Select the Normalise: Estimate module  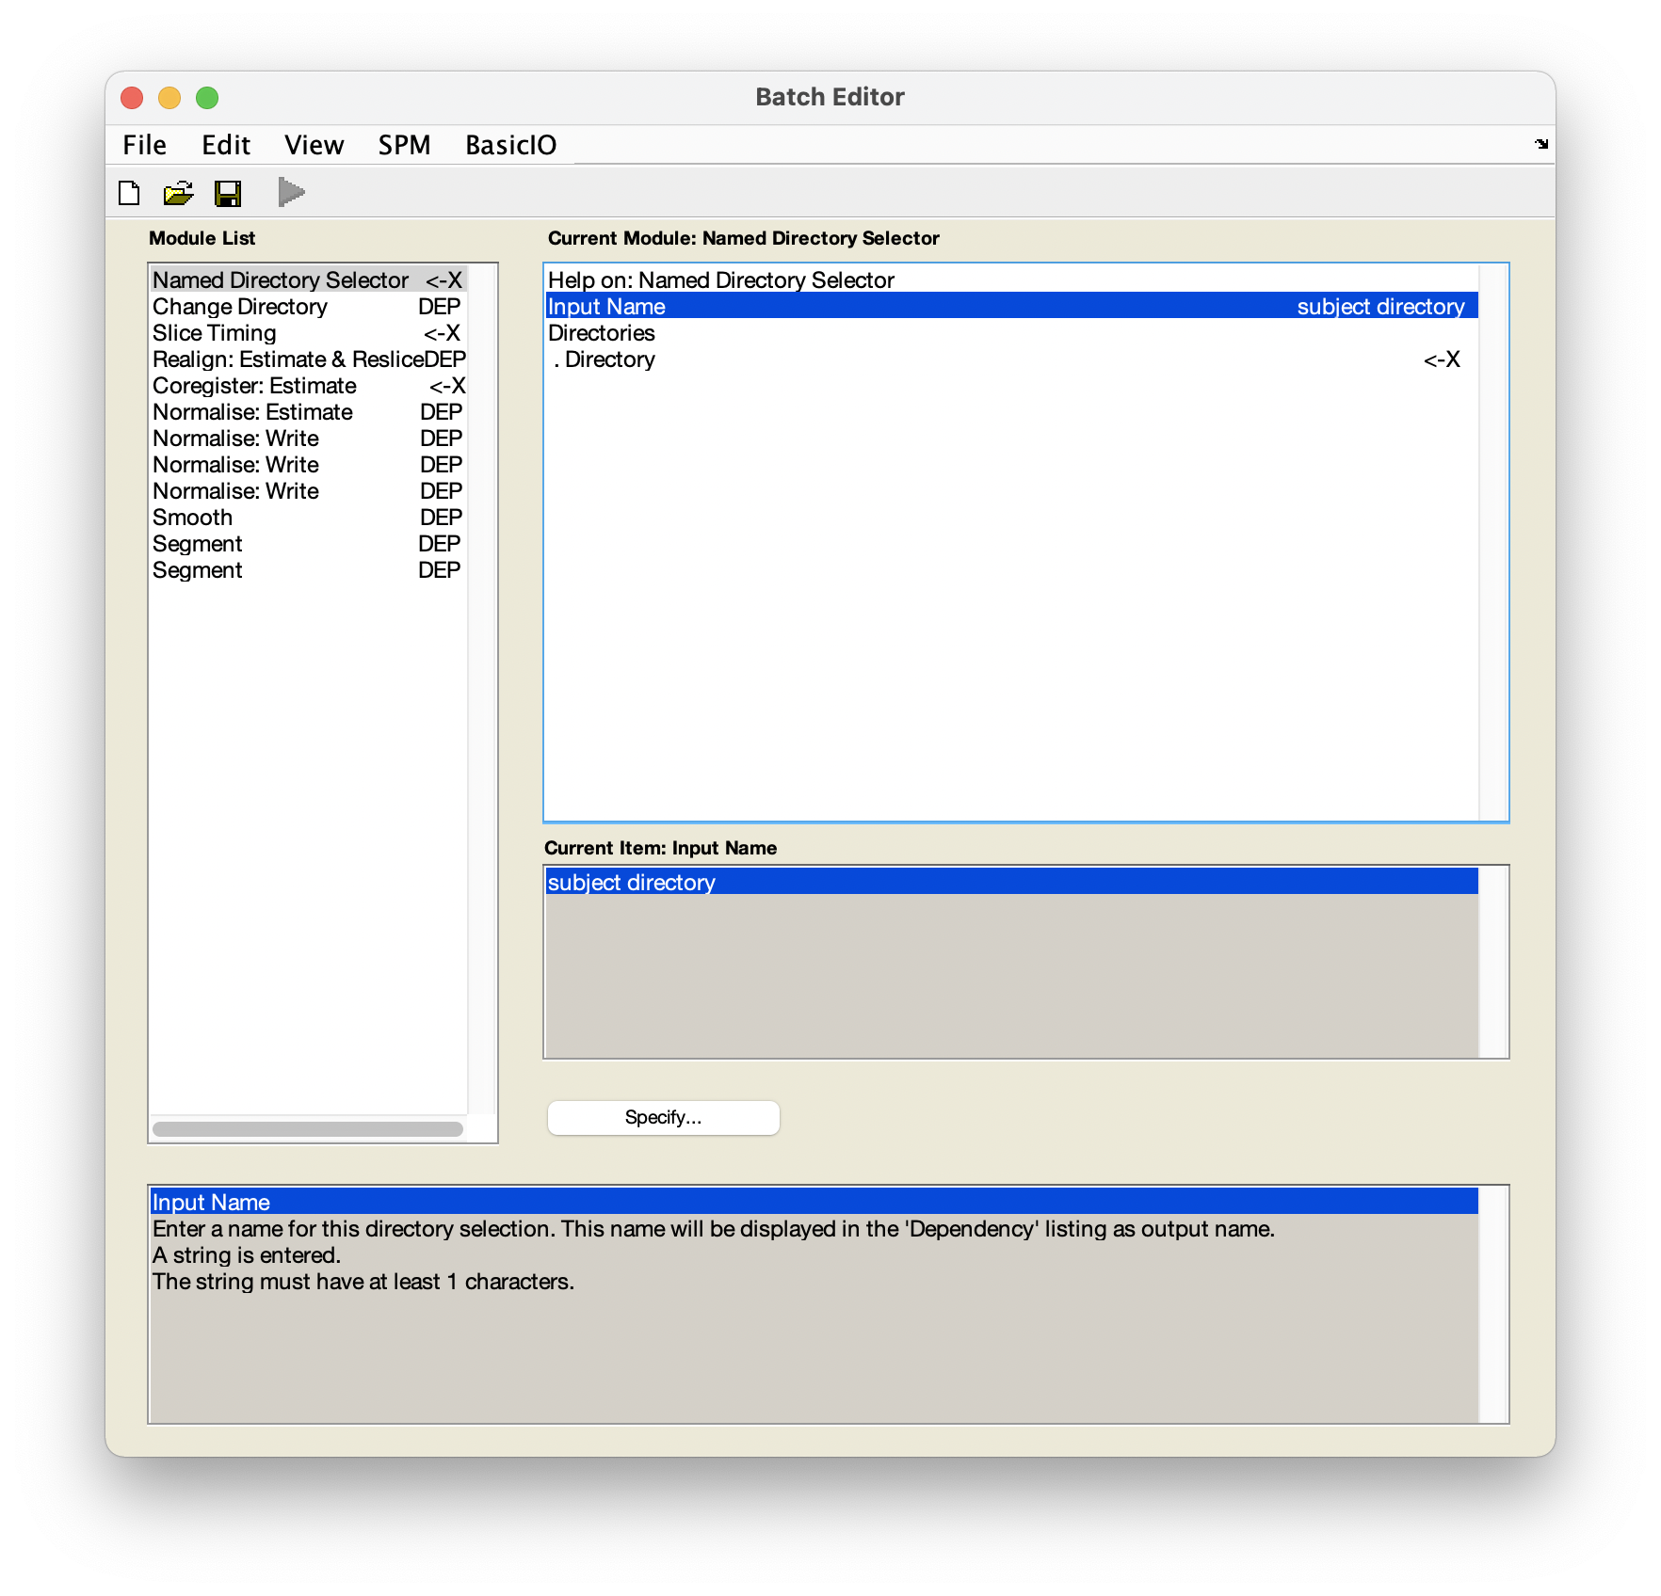[x=252, y=412]
